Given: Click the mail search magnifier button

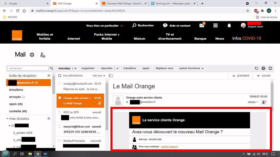Looking at the screenshot, I should [x=51, y=68].
